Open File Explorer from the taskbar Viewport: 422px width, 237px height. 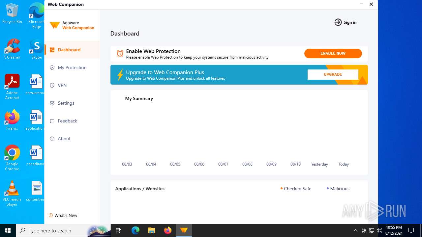click(151, 230)
